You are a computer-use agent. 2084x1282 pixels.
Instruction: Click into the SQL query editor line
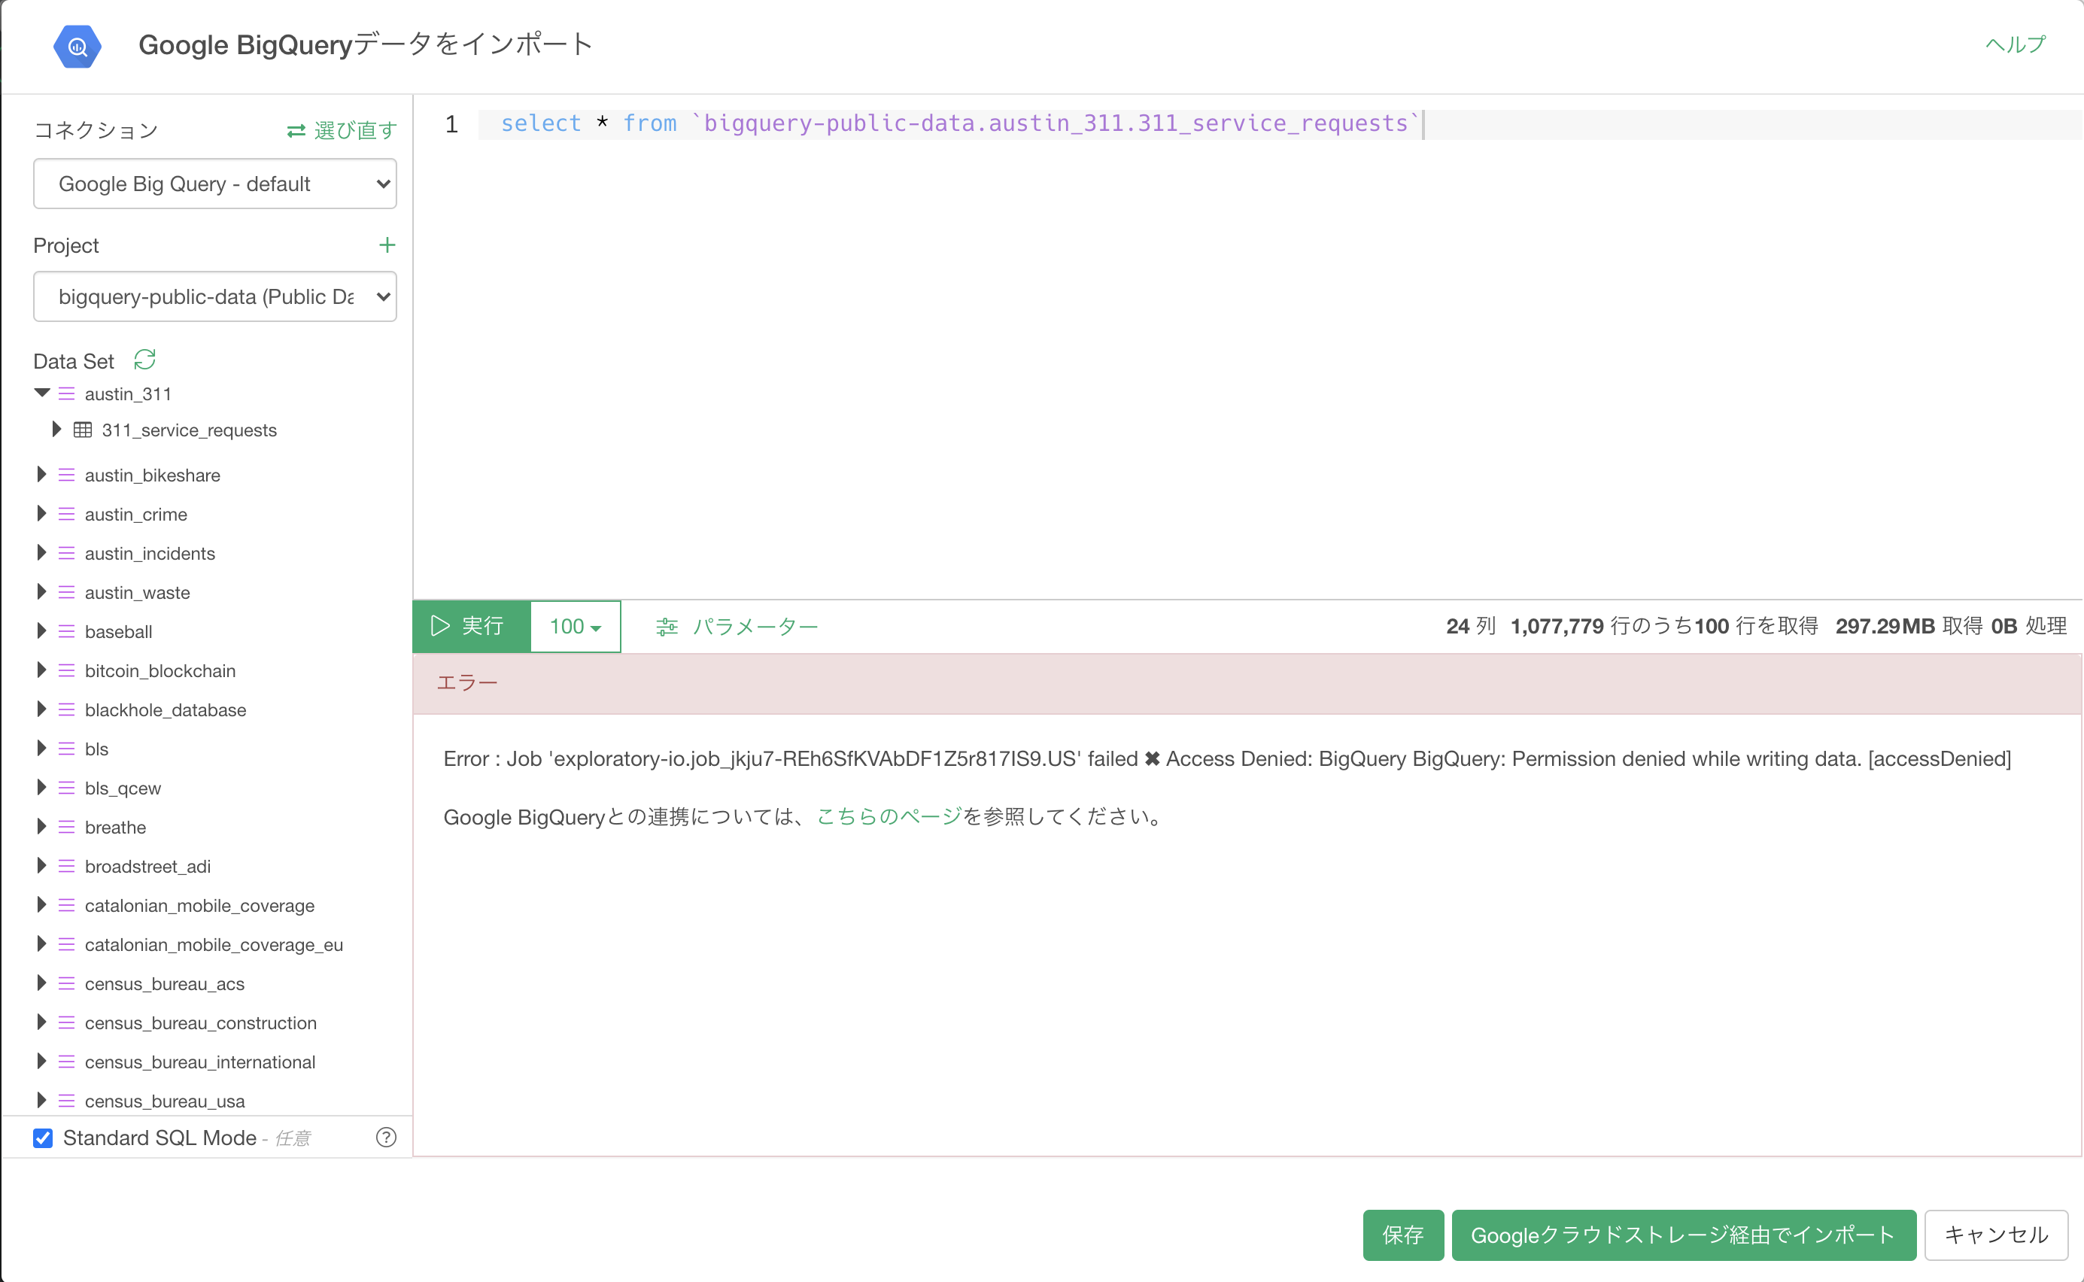click(1280, 124)
